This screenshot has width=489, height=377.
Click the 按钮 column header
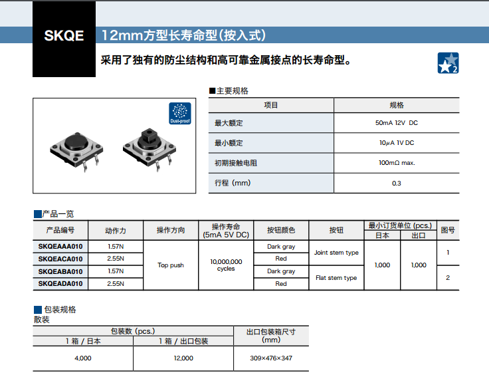[336, 230]
